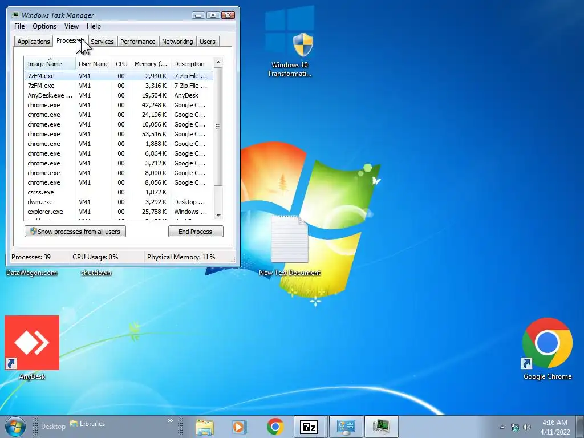The height and width of the screenshot is (438, 584).
Task: Open the File menu
Action: click(x=19, y=26)
